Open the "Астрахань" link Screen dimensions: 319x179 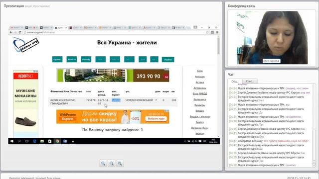pos(200,88)
